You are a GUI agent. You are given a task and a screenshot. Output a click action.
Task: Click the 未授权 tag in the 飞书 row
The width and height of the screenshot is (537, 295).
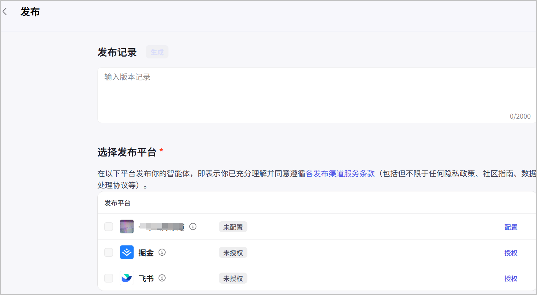tap(233, 278)
